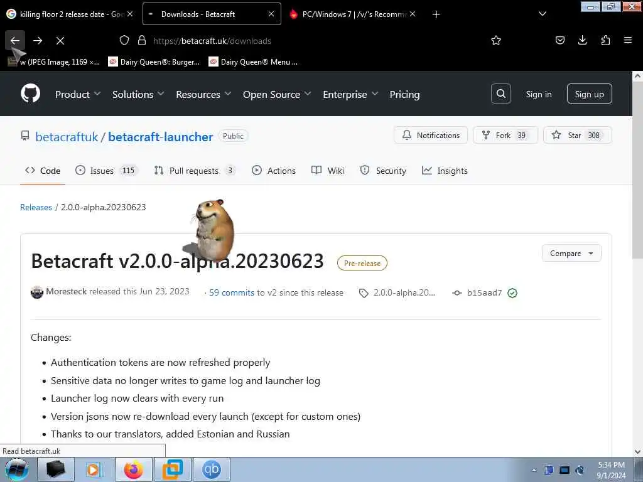Open the Security tab
The width and height of the screenshot is (643, 482).
383,171
